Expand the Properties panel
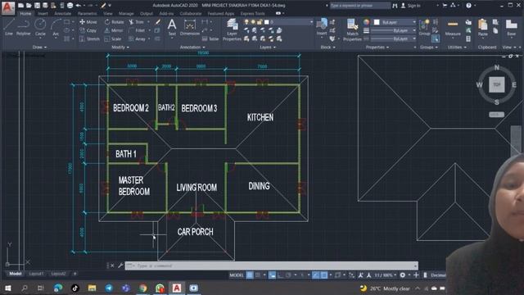 pos(377,48)
